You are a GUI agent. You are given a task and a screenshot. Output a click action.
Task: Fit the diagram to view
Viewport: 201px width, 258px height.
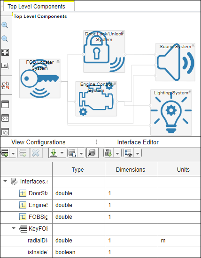point(5,52)
